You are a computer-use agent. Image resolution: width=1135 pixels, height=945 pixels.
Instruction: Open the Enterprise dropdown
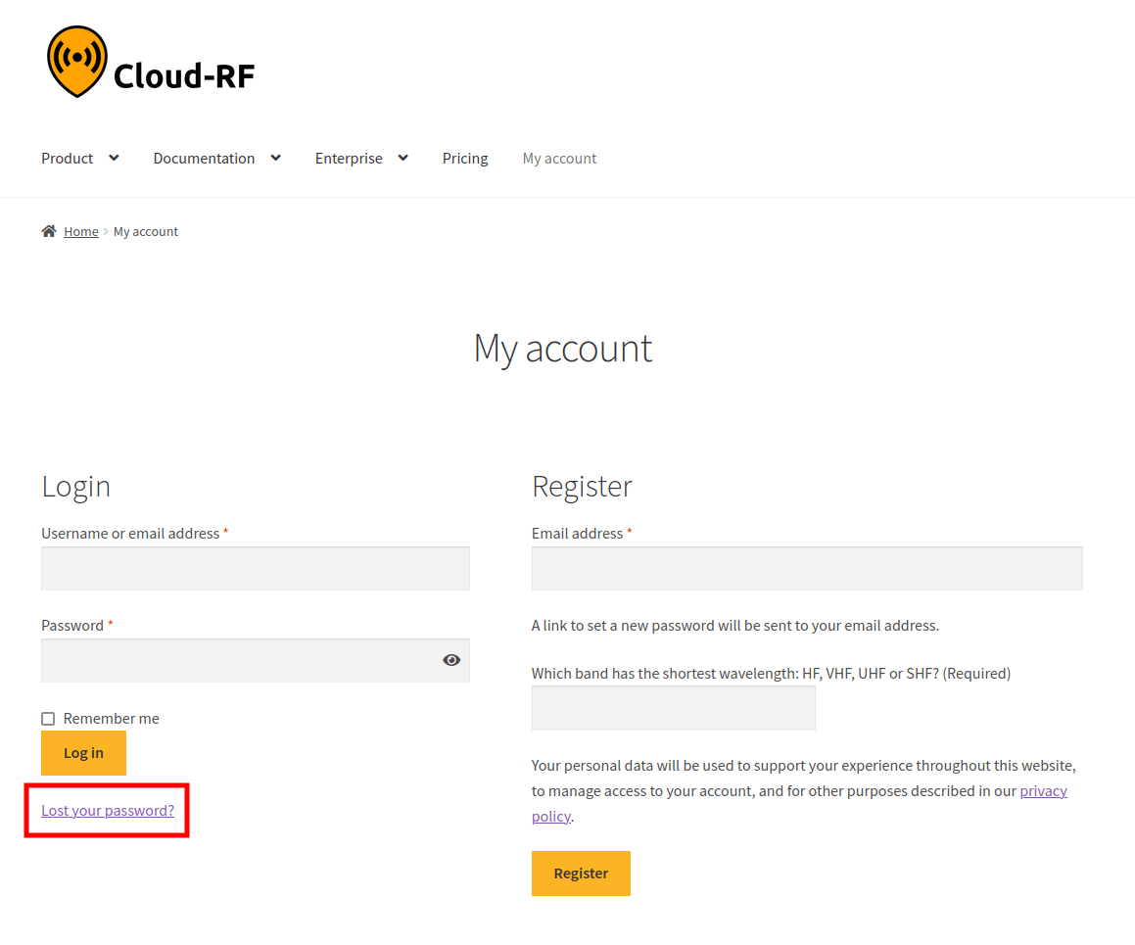click(402, 158)
